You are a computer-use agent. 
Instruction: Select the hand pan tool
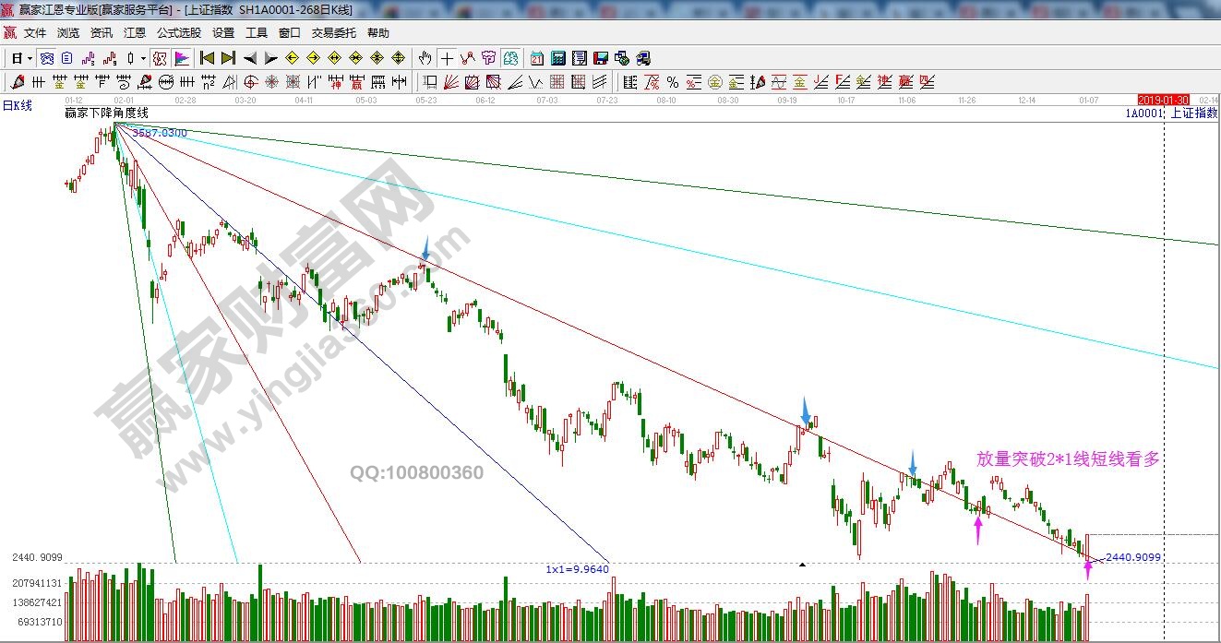coord(425,58)
